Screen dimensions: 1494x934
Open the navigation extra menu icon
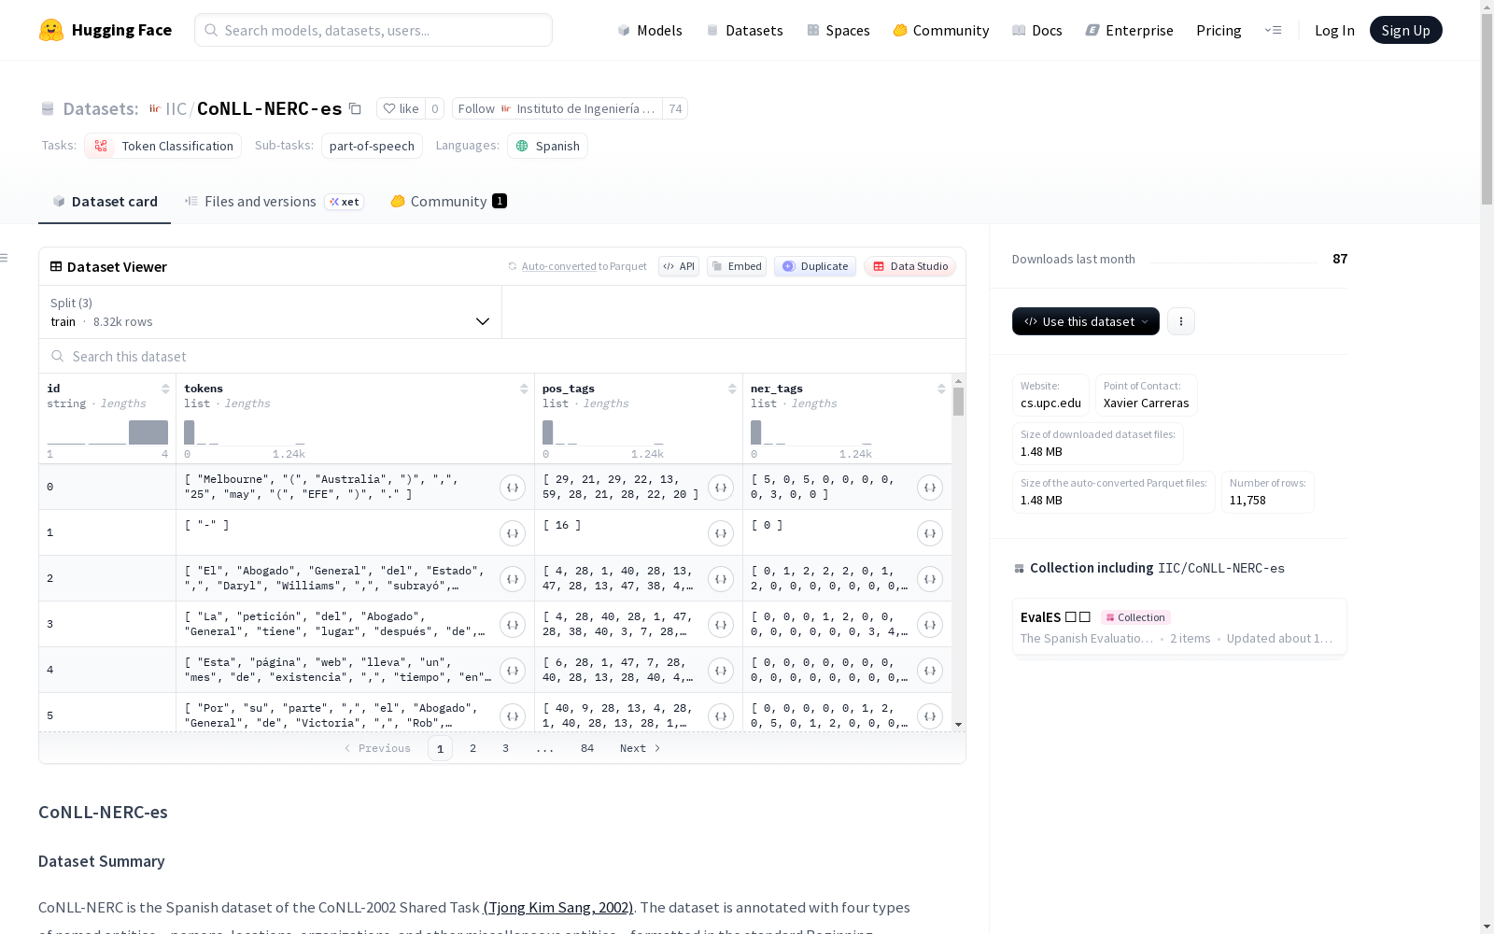click(1273, 30)
